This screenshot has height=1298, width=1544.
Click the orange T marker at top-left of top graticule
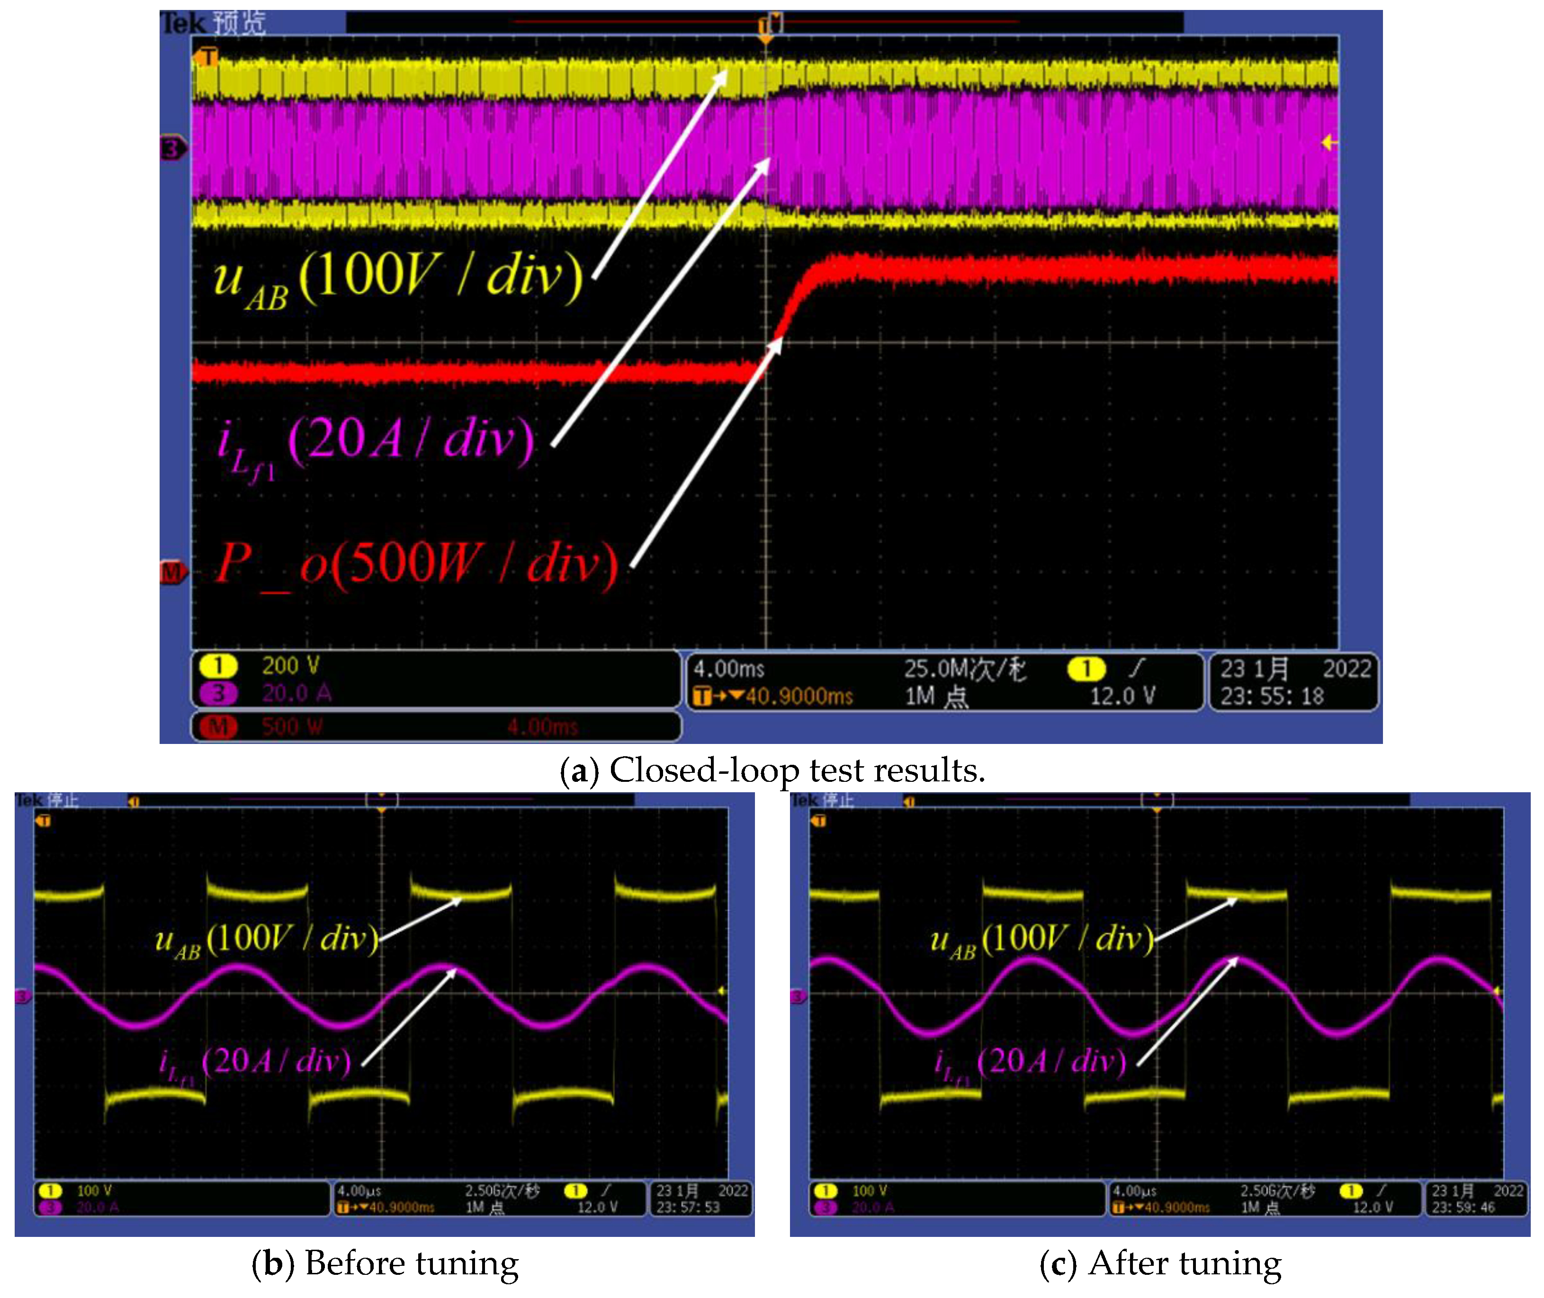pyautogui.click(x=207, y=57)
